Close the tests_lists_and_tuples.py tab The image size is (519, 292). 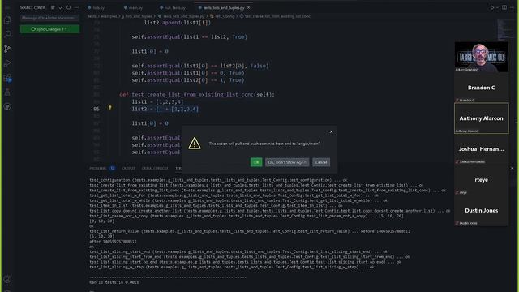point(249,7)
